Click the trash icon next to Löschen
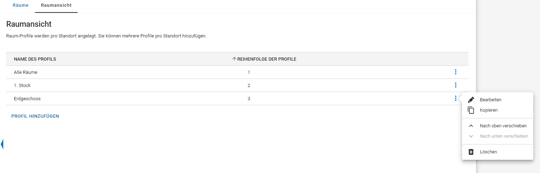This screenshot has width=540, height=173. point(471,152)
